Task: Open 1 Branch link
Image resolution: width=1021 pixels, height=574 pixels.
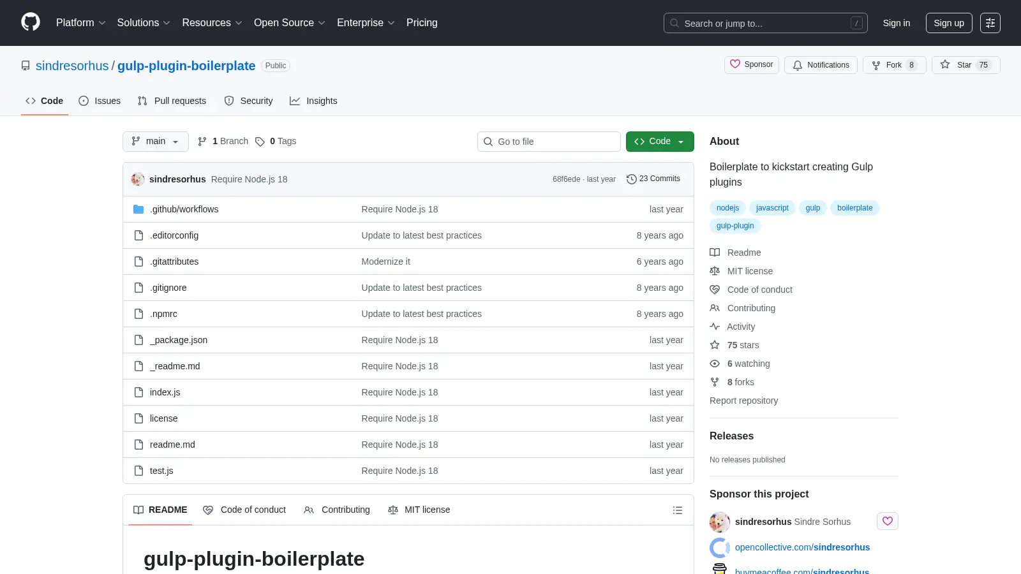Action: pos(223,142)
